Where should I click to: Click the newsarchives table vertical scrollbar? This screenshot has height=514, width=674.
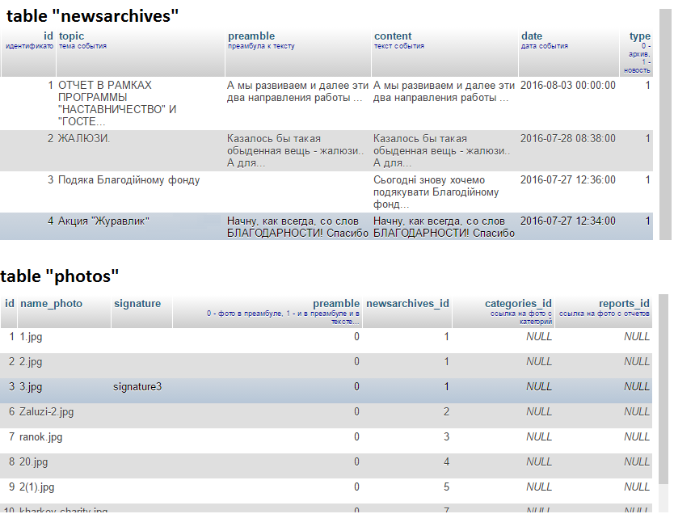point(665,121)
